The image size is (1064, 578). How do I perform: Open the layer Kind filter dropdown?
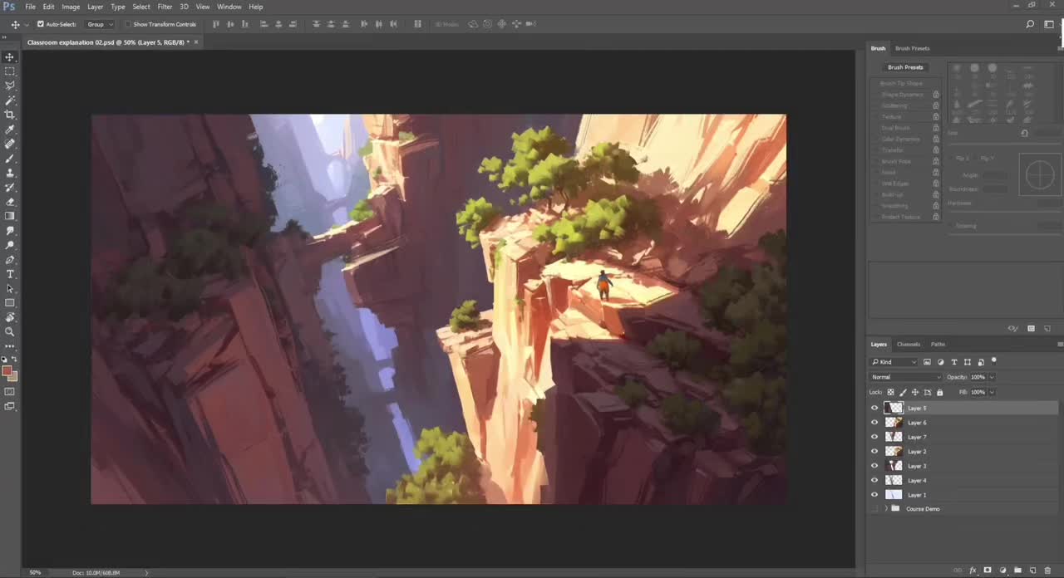894,362
